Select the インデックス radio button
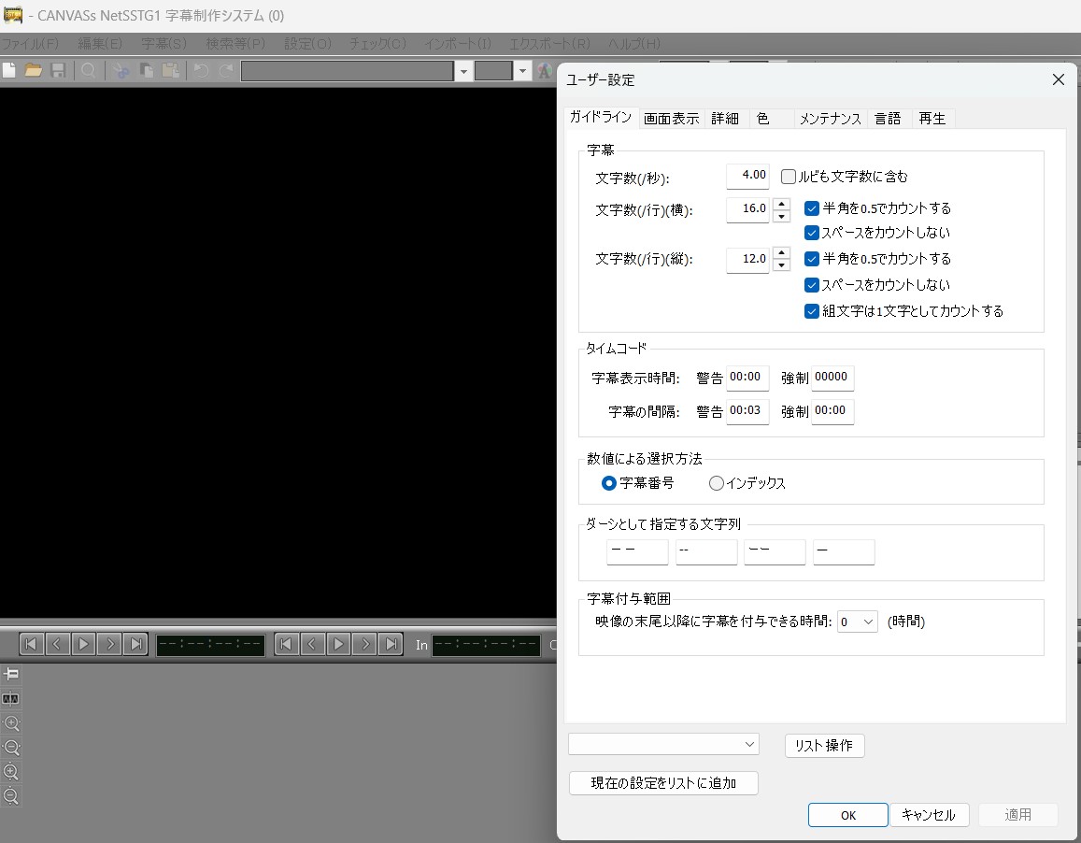The height and width of the screenshot is (843, 1081). [x=717, y=483]
